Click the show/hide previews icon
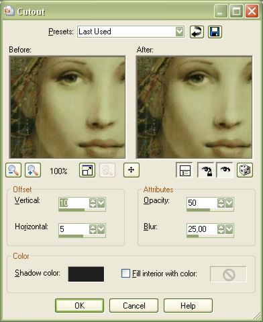The height and width of the screenshot is (322, 263). (87, 170)
